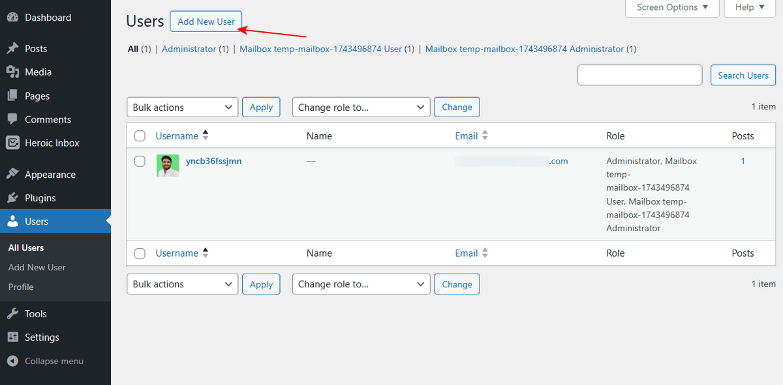This screenshot has height=385, width=783.
Task: Filter by Mailbox temp-mailbox-1743496874 Administrator link
Action: (x=525, y=49)
